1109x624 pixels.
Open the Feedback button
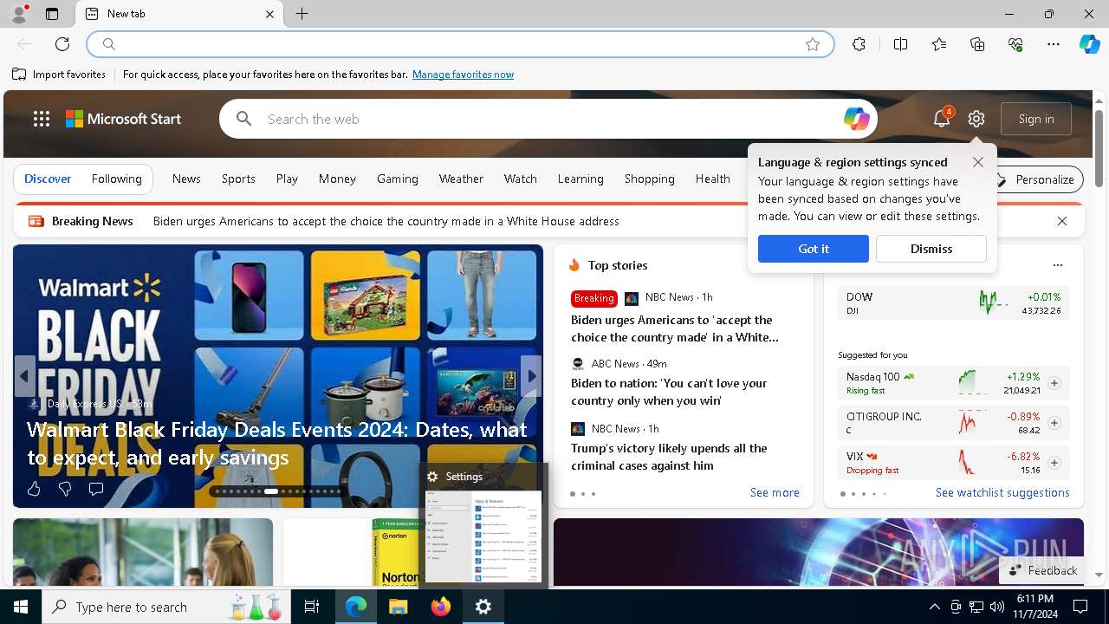coord(1043,570)
